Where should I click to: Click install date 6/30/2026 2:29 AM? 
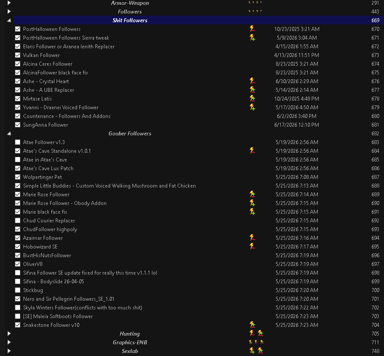pos(296,81)
